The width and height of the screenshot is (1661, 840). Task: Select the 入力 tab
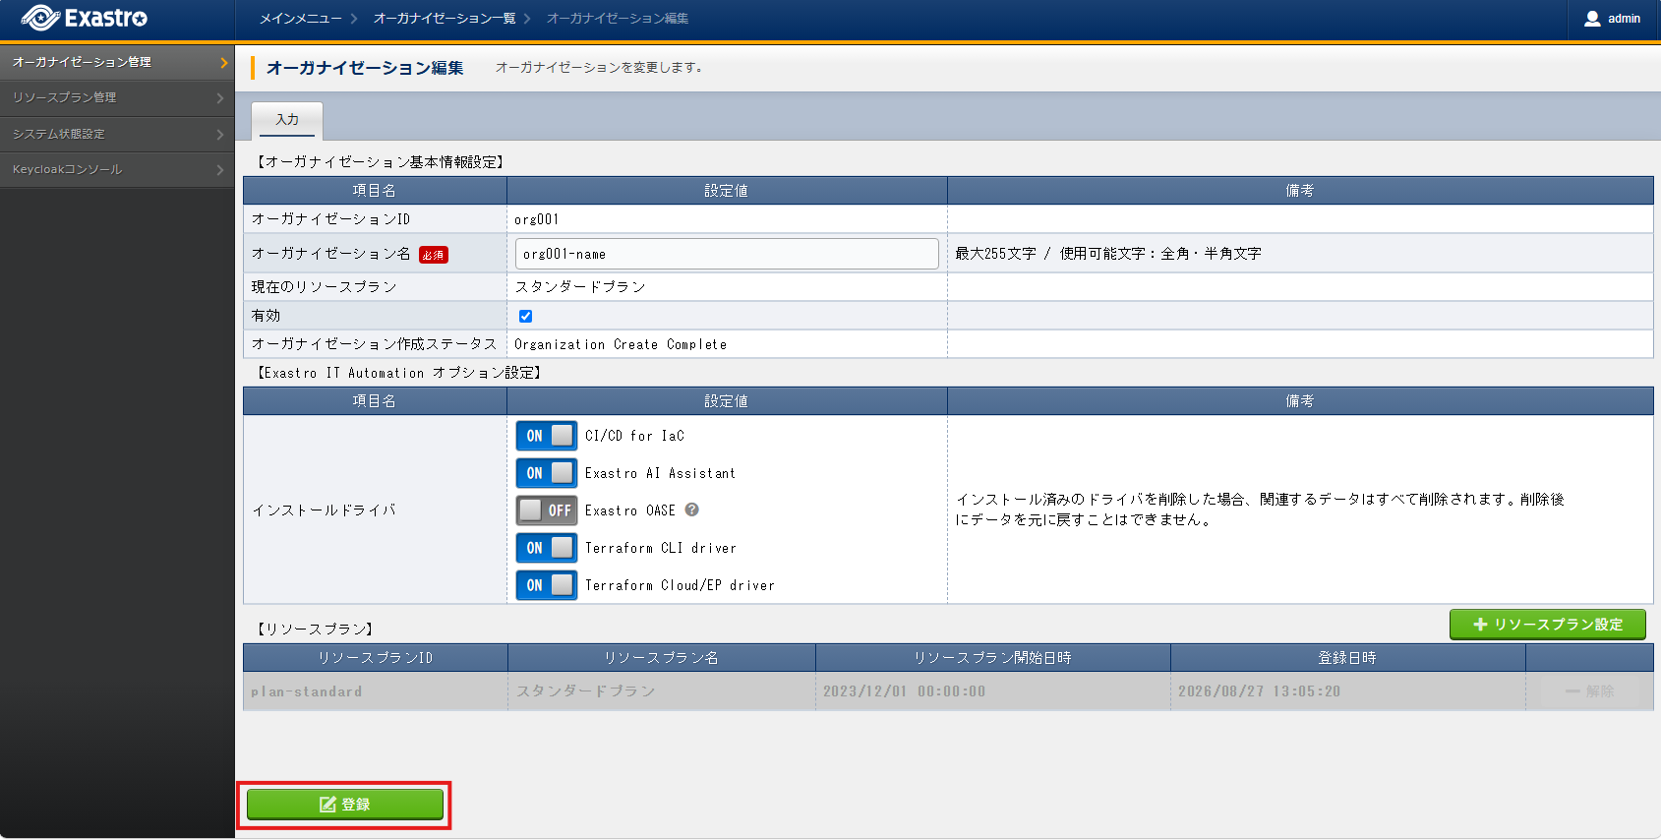287,120
